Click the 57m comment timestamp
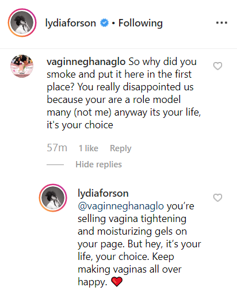Viewport: 237px width, 291px height. (x=57, y=148)
